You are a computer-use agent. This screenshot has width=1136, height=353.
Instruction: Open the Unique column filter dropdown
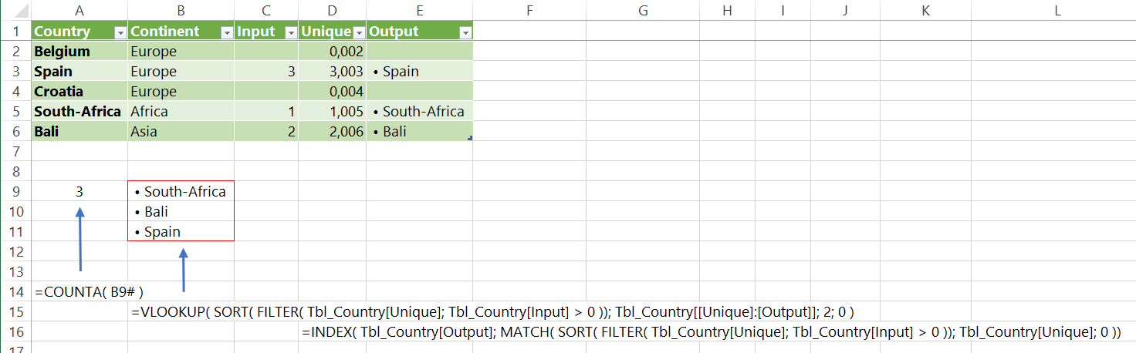coord(359,32)
